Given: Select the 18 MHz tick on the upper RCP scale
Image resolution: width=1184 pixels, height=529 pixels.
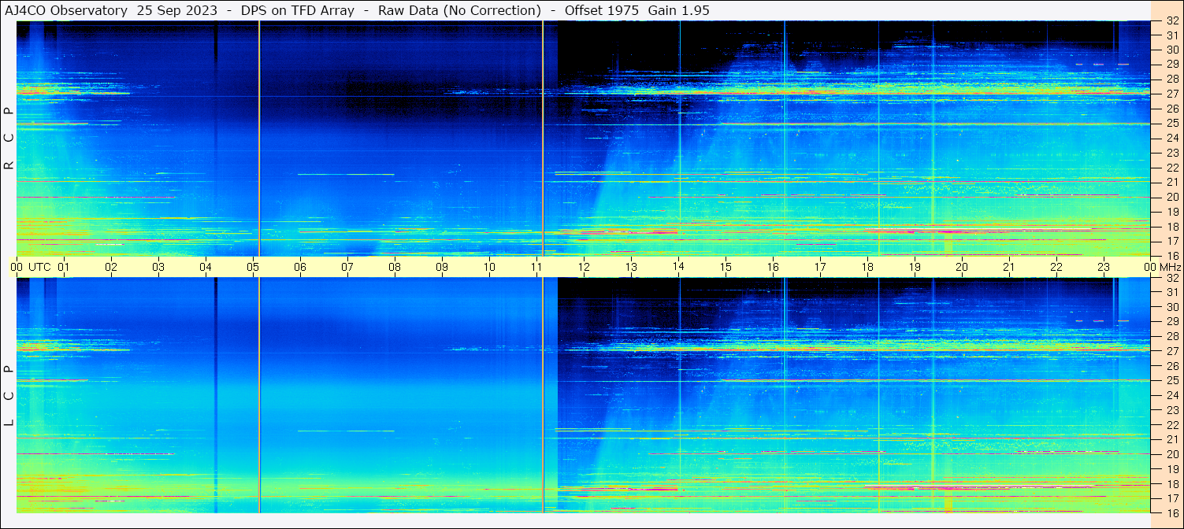Looking at the screenshot, I should point(1172,227).
